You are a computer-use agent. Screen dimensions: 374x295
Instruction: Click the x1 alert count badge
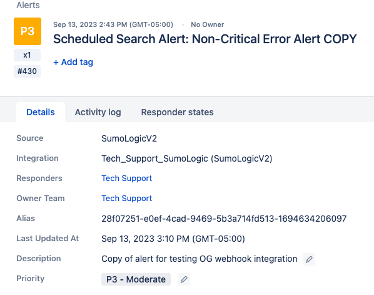pyautogui.click(x=27, y=55)
